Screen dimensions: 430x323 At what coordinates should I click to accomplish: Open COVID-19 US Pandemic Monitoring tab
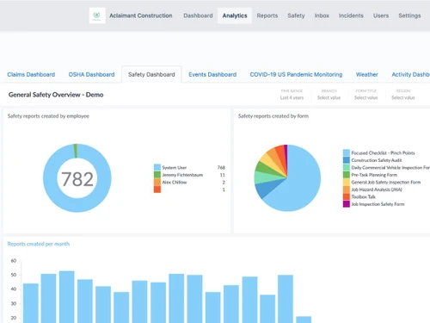pos(296,74)
